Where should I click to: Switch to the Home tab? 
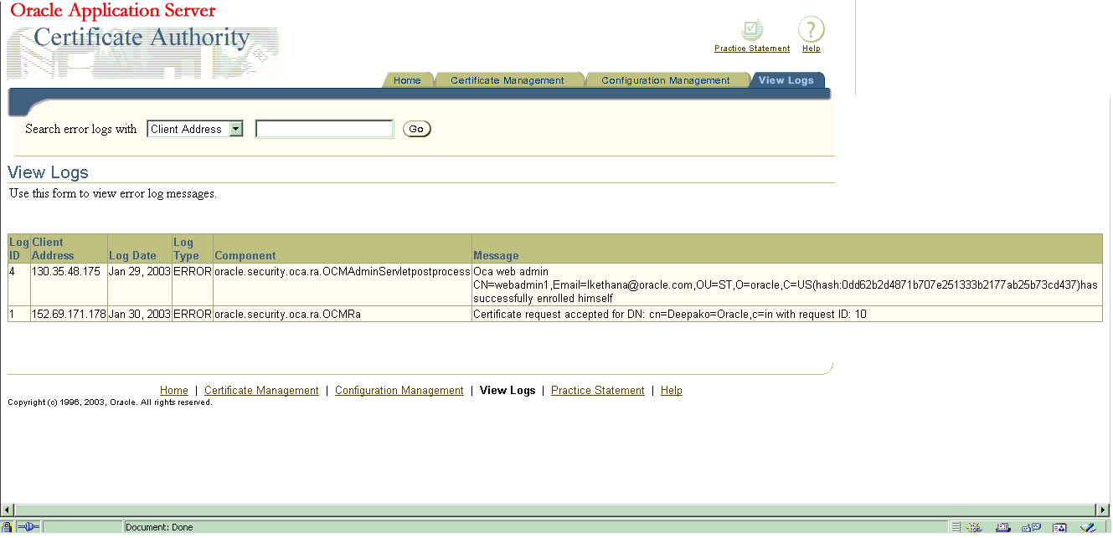[x=407, y=80]
